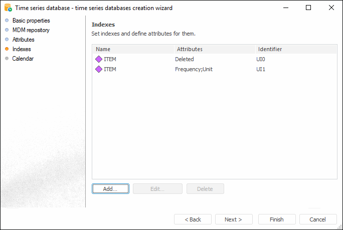Select the Indexes wizard step
The image size is (343, 230).
(22, 49)
